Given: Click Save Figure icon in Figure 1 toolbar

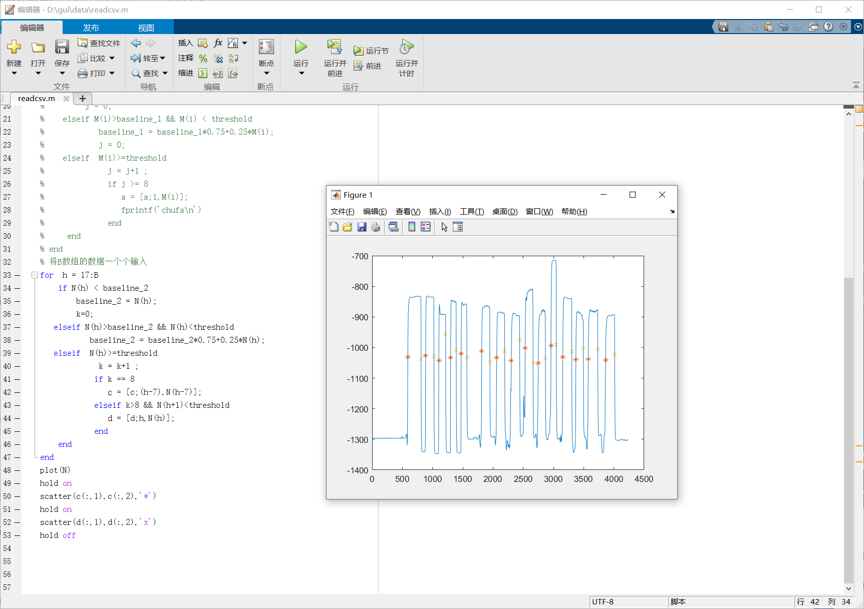Looking at the screenshot, I should [x=362, y=227].
